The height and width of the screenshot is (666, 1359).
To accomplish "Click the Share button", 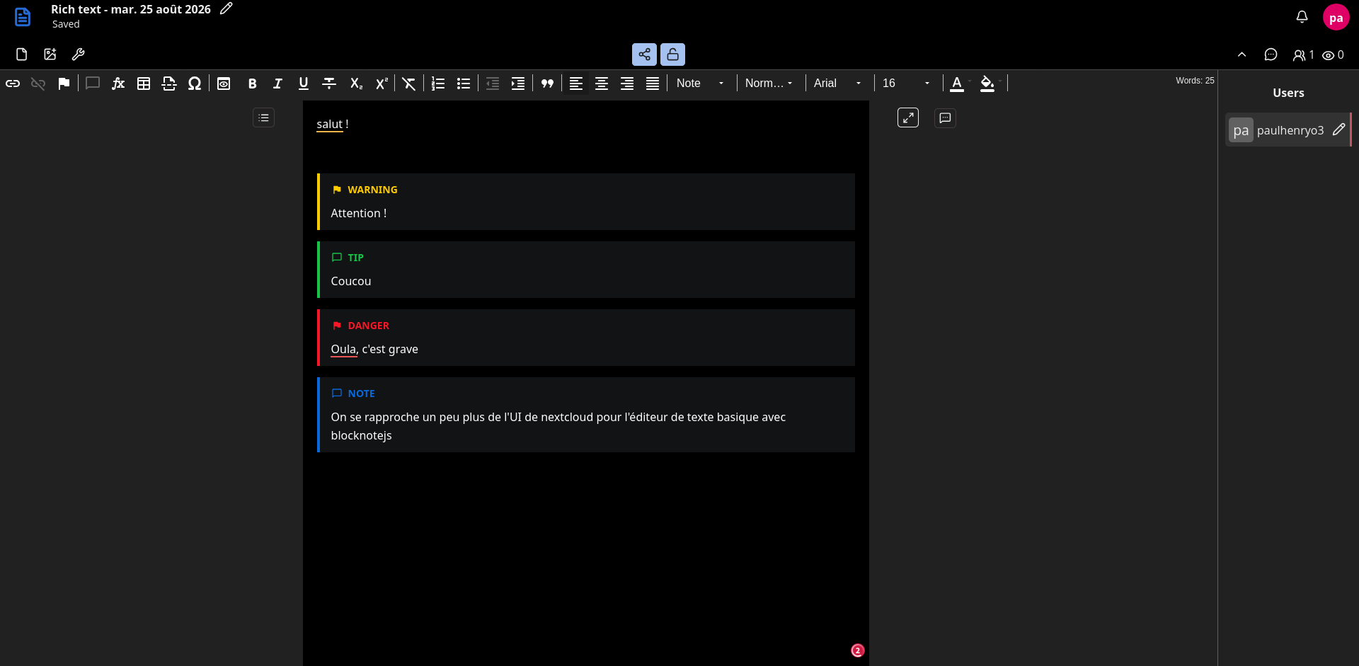I will pos(644,54).
